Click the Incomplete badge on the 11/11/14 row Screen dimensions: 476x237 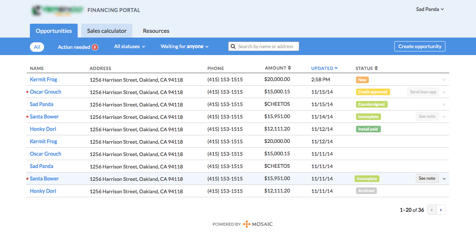367,179
